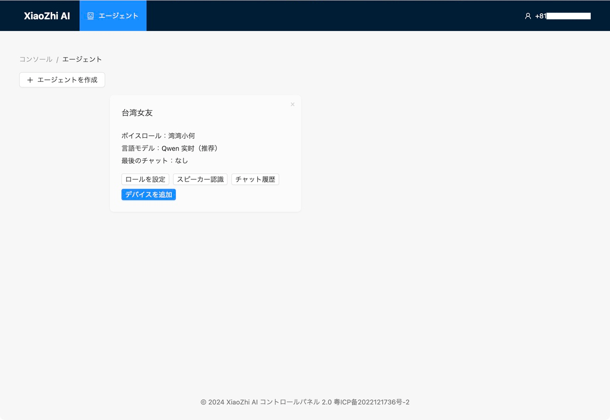Image resolution: width=610 pixels, height=420 pixels.
Task: Click the ボイスロール 湾湾小何 line
Action: coord(158,136)
